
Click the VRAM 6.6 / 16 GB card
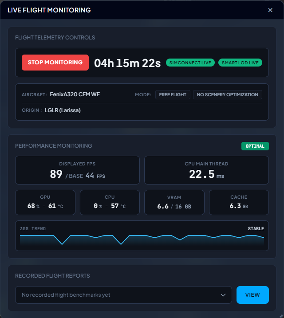point(174,202)
